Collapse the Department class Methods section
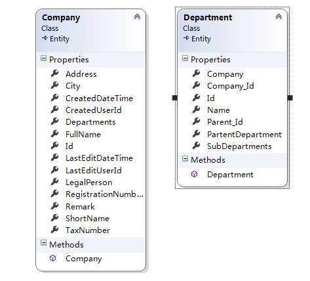The image size is (310, 281). click(x=185, y=159)
